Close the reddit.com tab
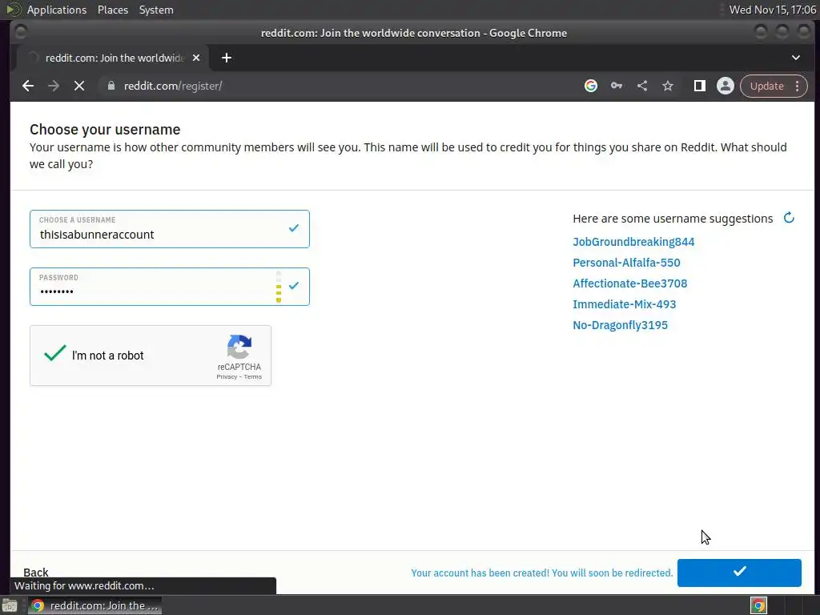Image resolution: width=820 pixels, height=615 pixels. (x=196, y=58)
